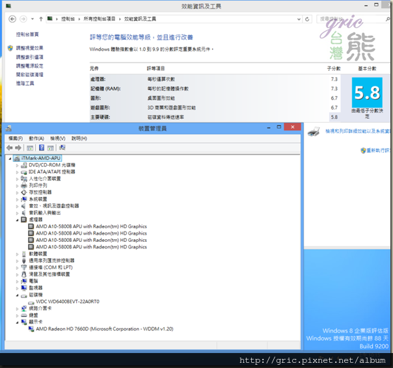
Task: Click the 5.8 base score tile
Action: 367,92
